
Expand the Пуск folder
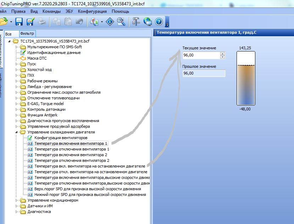pos(17,64)
